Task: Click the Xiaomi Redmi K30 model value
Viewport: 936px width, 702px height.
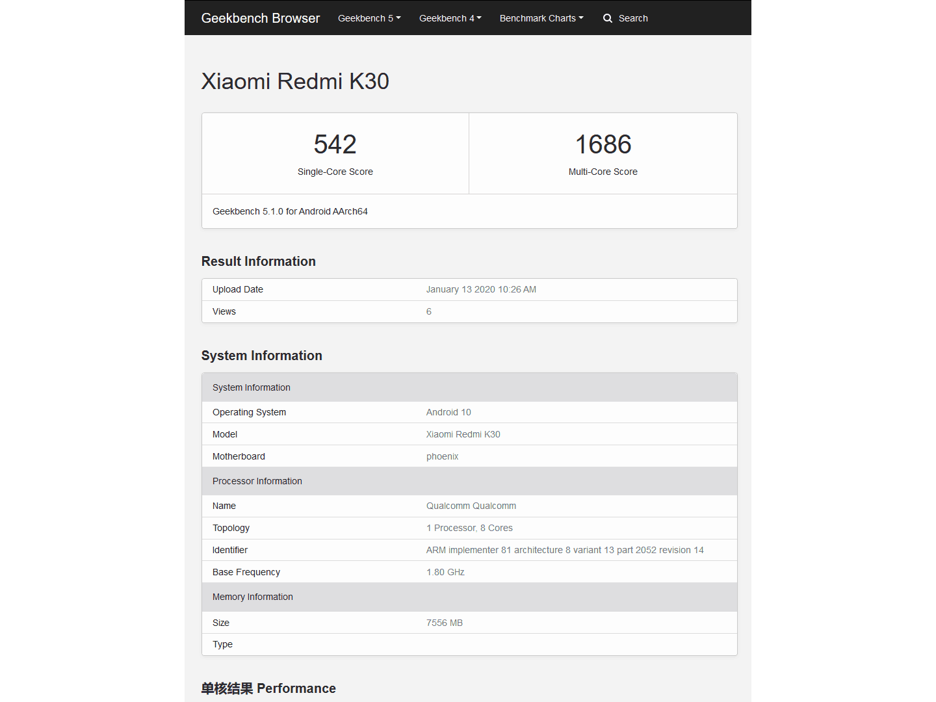Action: (463, 434)
